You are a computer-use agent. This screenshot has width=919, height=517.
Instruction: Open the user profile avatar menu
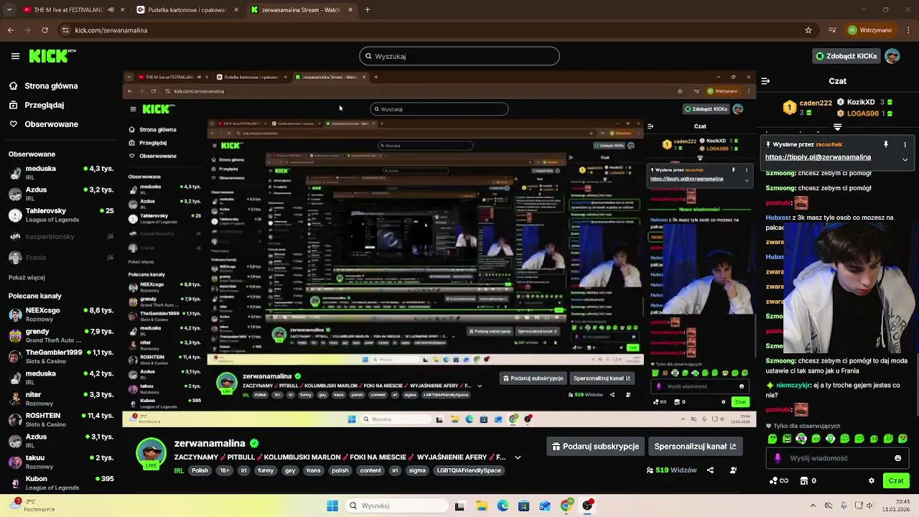click(x=892, y=56)
